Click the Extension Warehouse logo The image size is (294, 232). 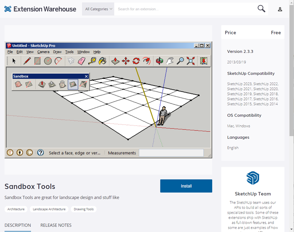(40, 9)
